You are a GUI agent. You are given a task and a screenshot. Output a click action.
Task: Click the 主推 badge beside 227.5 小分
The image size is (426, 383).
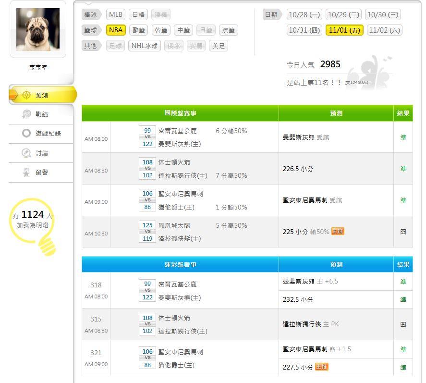point(322,367)
